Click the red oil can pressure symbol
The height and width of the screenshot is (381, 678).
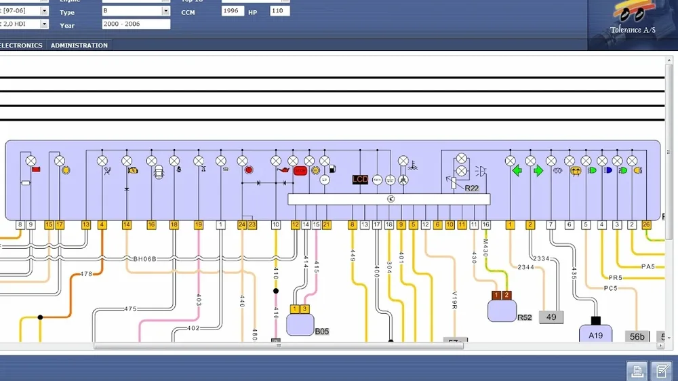pos(283,170)
